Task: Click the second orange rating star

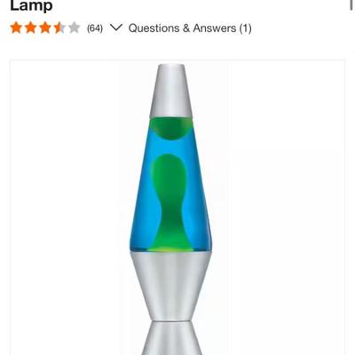Action: point(31,28)
